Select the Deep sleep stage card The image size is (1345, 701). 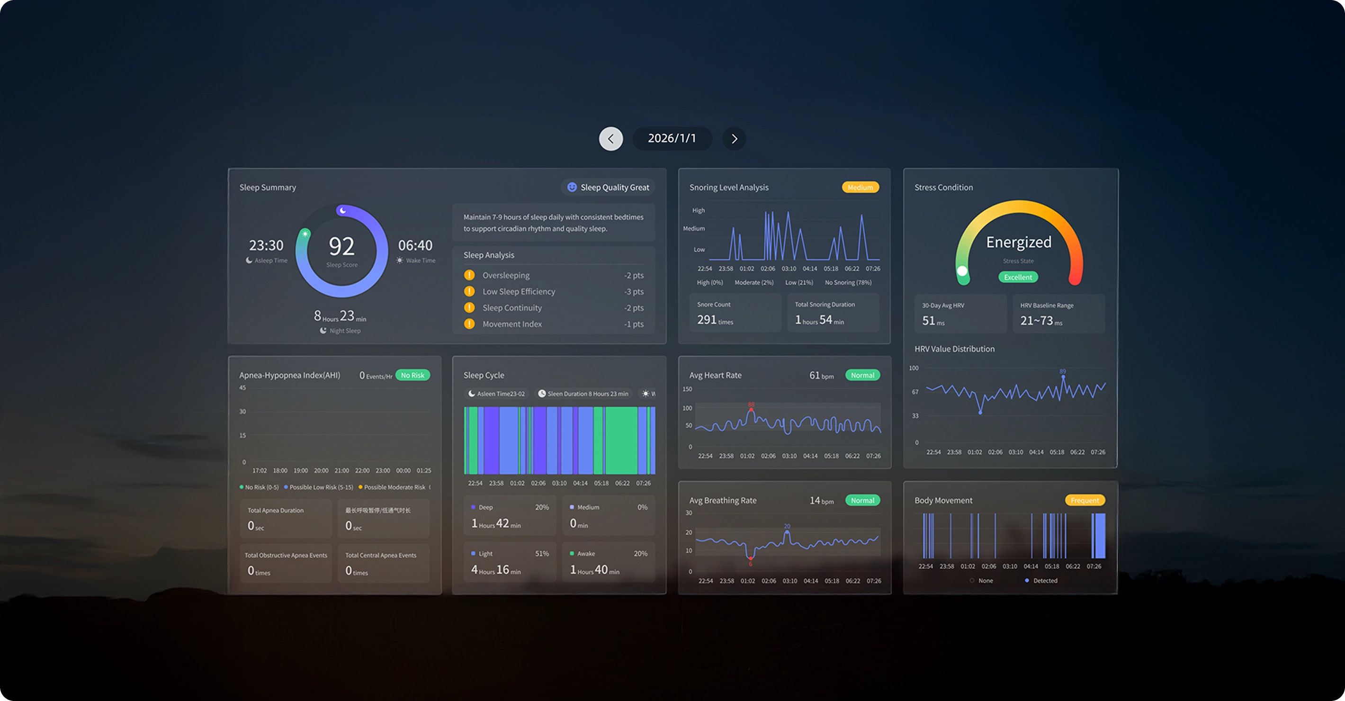pos(509,517)
